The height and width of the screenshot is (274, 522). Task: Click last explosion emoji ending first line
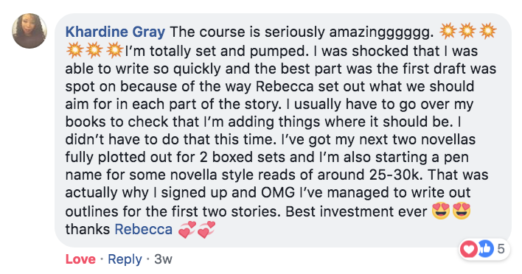[x=487, y=32]
